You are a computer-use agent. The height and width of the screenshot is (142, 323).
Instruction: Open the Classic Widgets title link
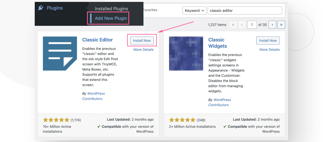pos(217,43)
